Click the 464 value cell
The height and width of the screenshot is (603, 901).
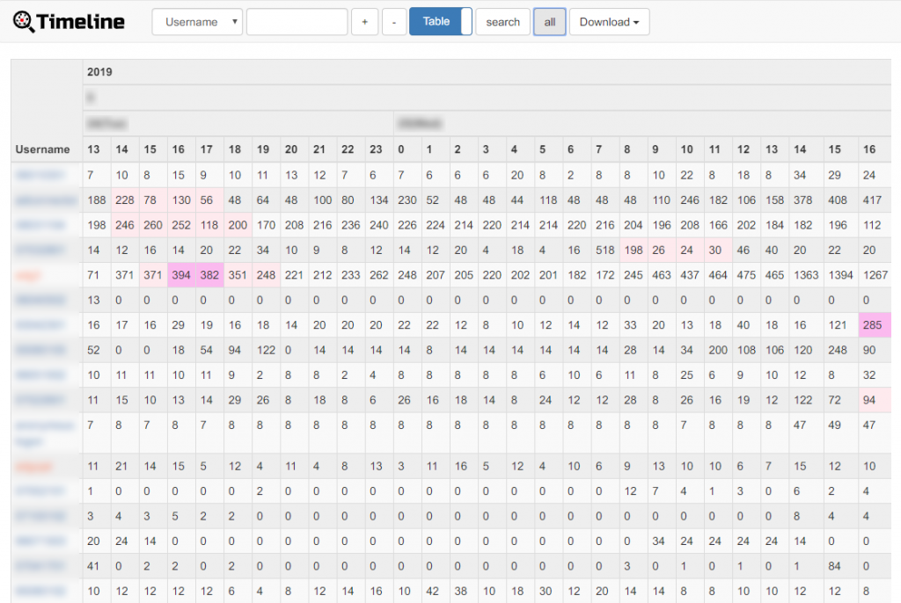[718, 275]
